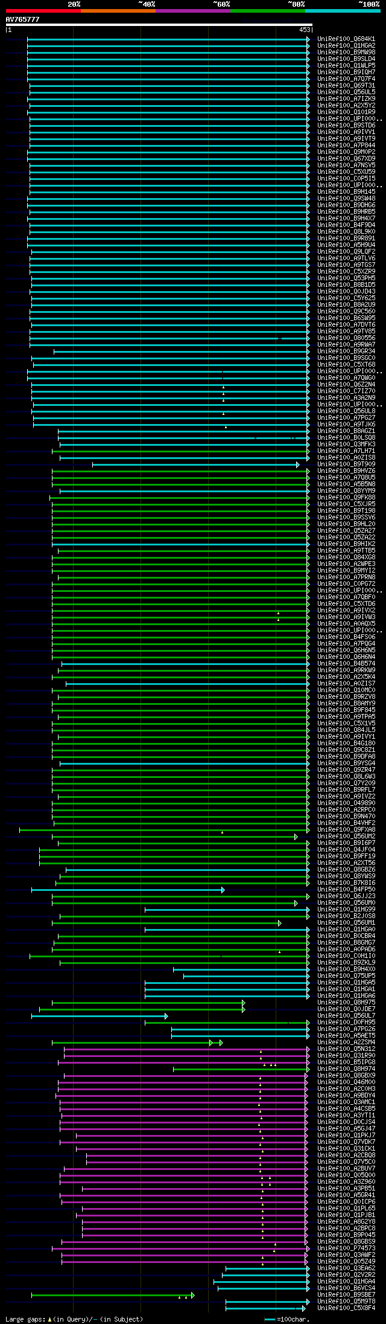Click the cyan alignment bar for UniRef100_B9T909
Image resolution: width=386 pixels, height=1324 pixels.
195,464
